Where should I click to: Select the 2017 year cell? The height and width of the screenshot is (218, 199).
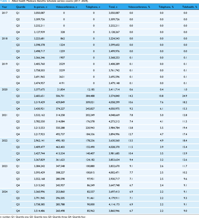[x=5, y=13]
